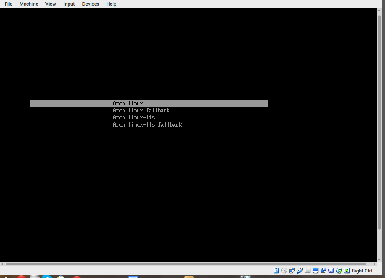Select the Arch linux-lts boot entry
385x278 pixels.
point(134,118)
